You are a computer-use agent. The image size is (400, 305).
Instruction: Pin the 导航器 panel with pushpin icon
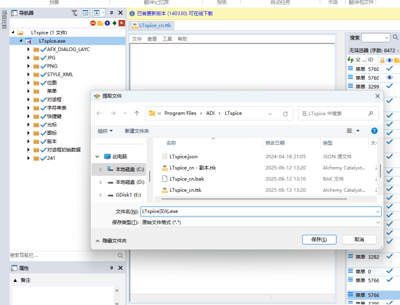(x=112, y=13)
